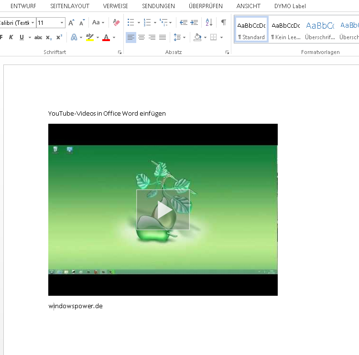Click the sort A-Z icon

[x=209, y=22]
